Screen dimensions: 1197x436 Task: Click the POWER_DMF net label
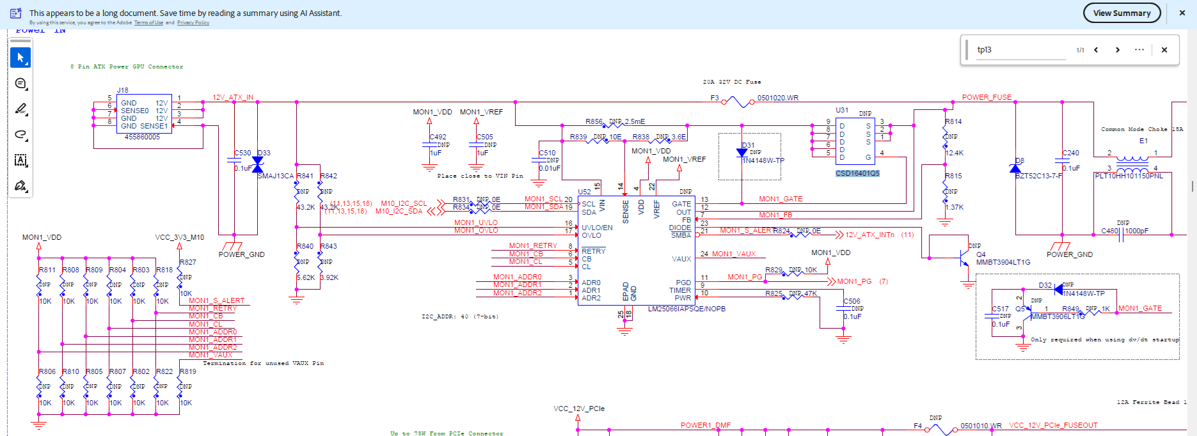pos(706,425)
